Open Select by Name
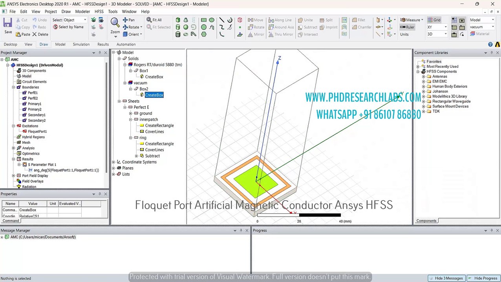The height and width of the screenshot is (282, 501). tap(68, 27)
